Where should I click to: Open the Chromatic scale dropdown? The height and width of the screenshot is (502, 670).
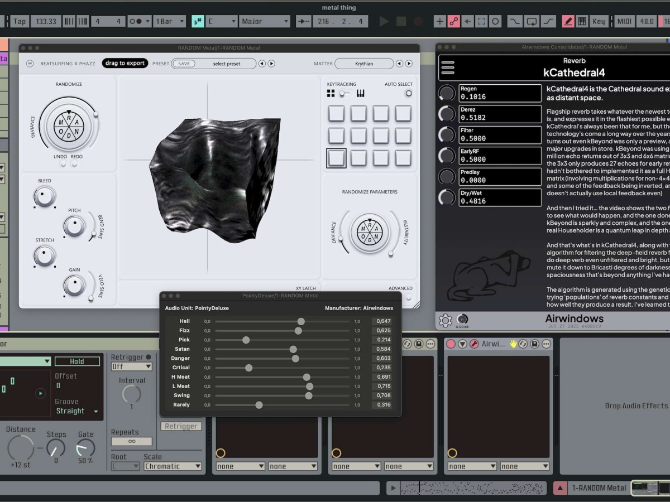(x=173, y=466)
